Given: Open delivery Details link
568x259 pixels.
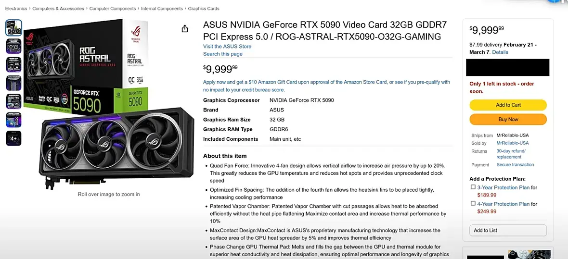Looking at the screenshot, I should [500, 52].
